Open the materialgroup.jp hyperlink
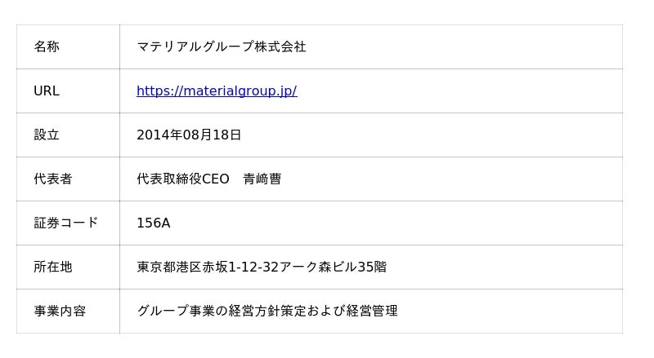This screenshot has height=358, width=654. [x=217, y=91]
